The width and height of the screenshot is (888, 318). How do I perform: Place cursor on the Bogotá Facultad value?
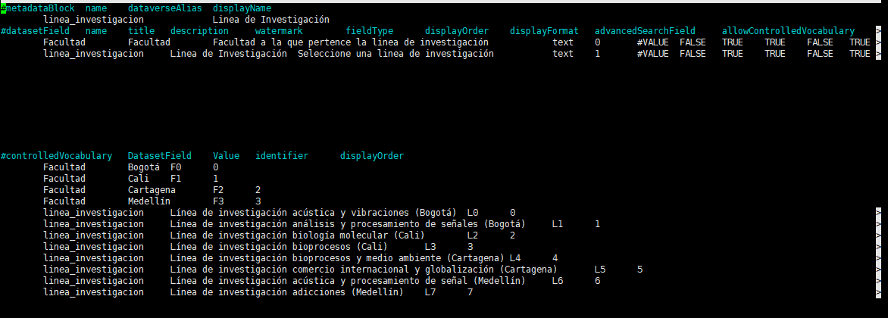tap(144, 167)
